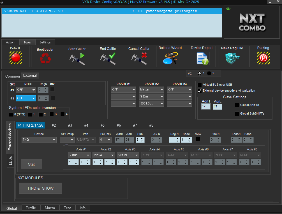Click the Stat button
The height and width of the screenshot is (214, 282).
tap(31, 164)
